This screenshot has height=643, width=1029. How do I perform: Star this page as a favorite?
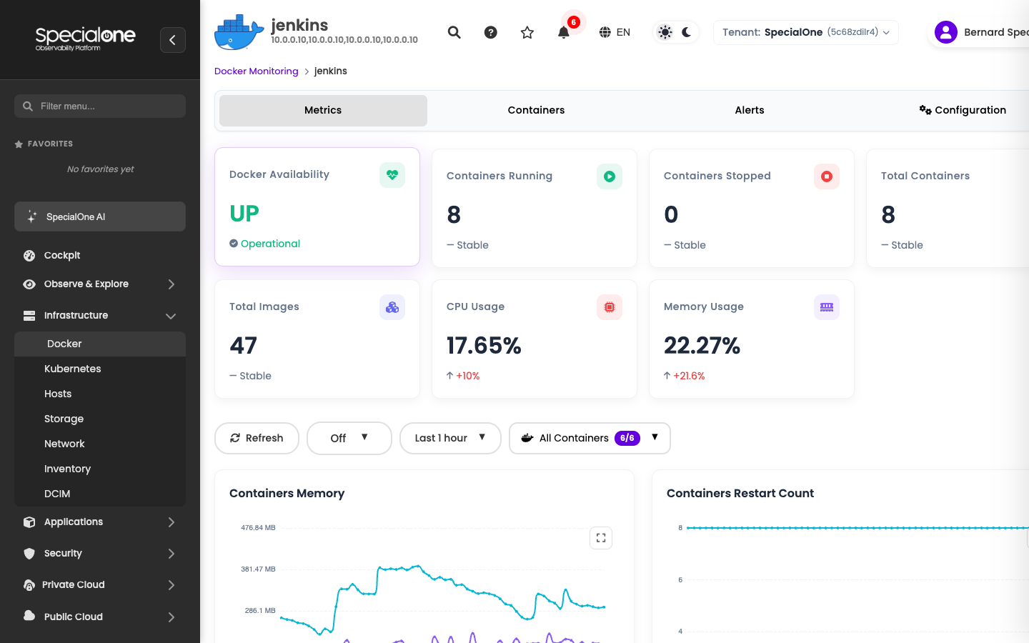tap(527, 32)
